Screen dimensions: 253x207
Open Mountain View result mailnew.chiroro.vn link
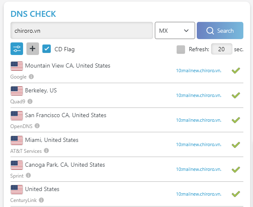pos(198,71)
